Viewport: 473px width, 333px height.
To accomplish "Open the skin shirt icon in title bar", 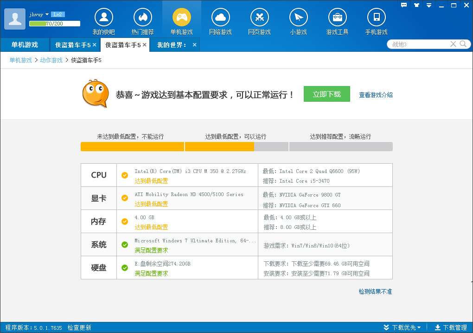I will [x=416, y=5].
